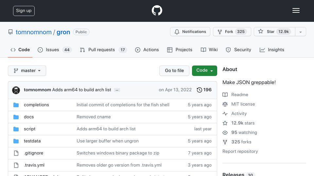Open the Security tab

(x=238, y=50)
